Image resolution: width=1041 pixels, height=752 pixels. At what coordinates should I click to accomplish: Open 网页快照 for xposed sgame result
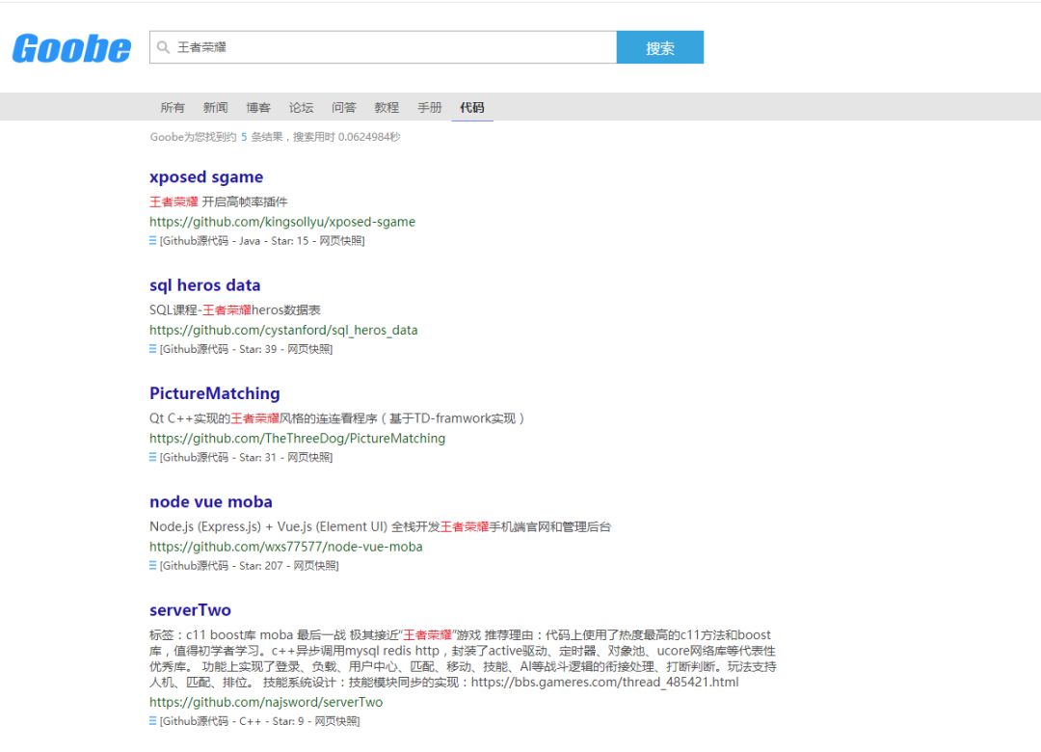[x=340, y=241]
